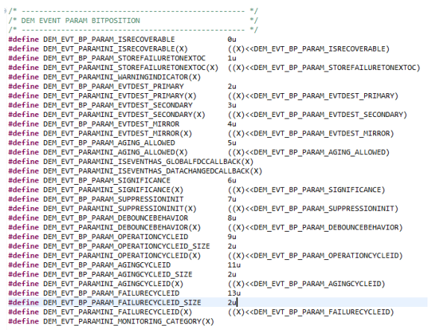The height and width of the screenshot is (333, 432).
Task: Place cursor after 2u on FAILURECYCLEID_SIZE line
Action: tap(237, 302)
